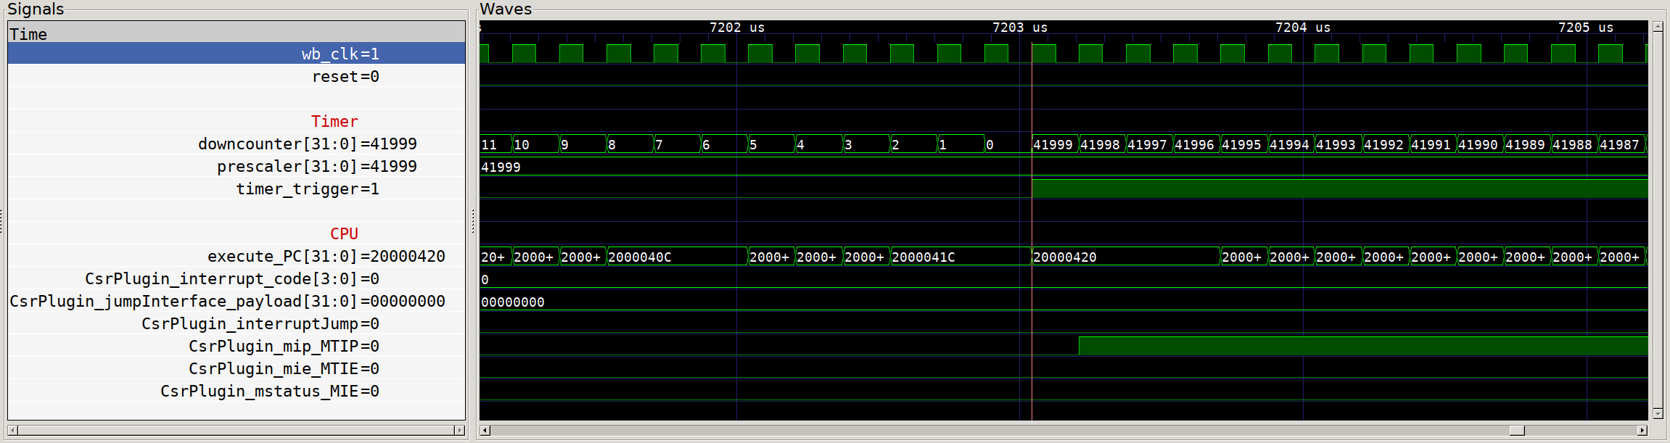Click left arrow of Waves horizontal scrollbar
Screen dimensions: 1670x443
485,430
